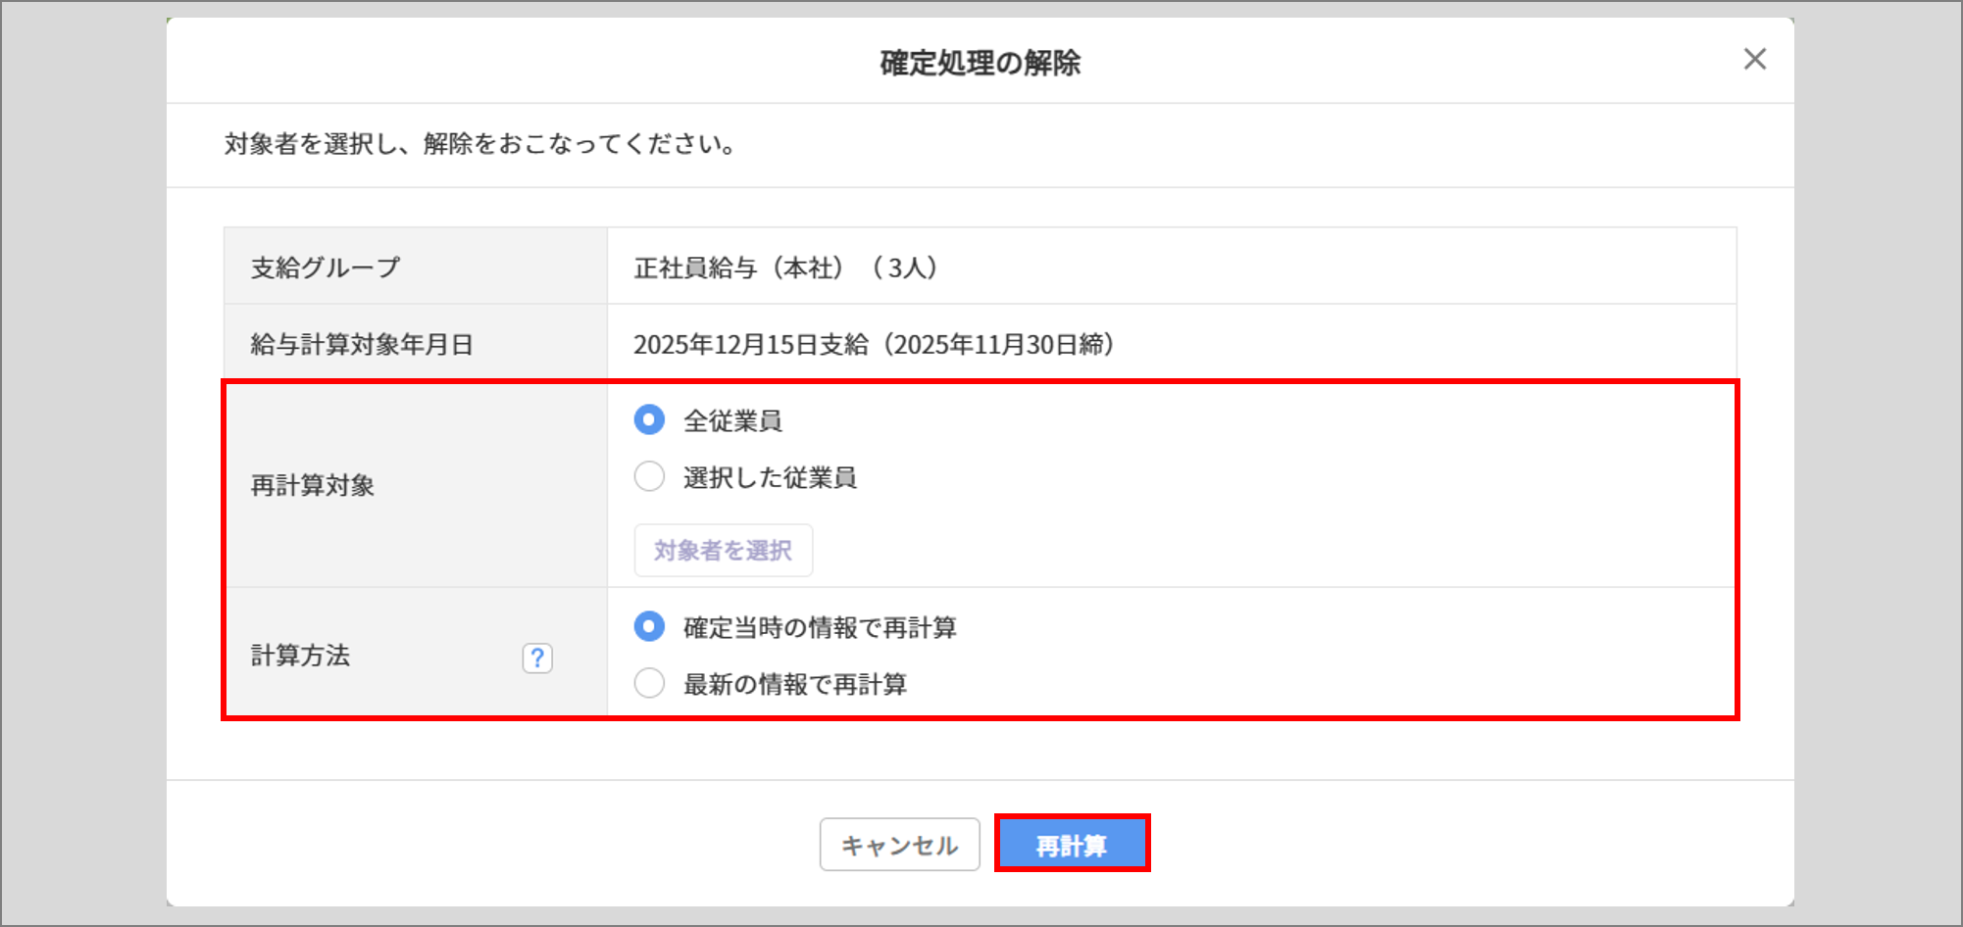
Task: Click the instruction text 対象者を選択し、解除をおこなってください
Action: [x=479, y=144]
